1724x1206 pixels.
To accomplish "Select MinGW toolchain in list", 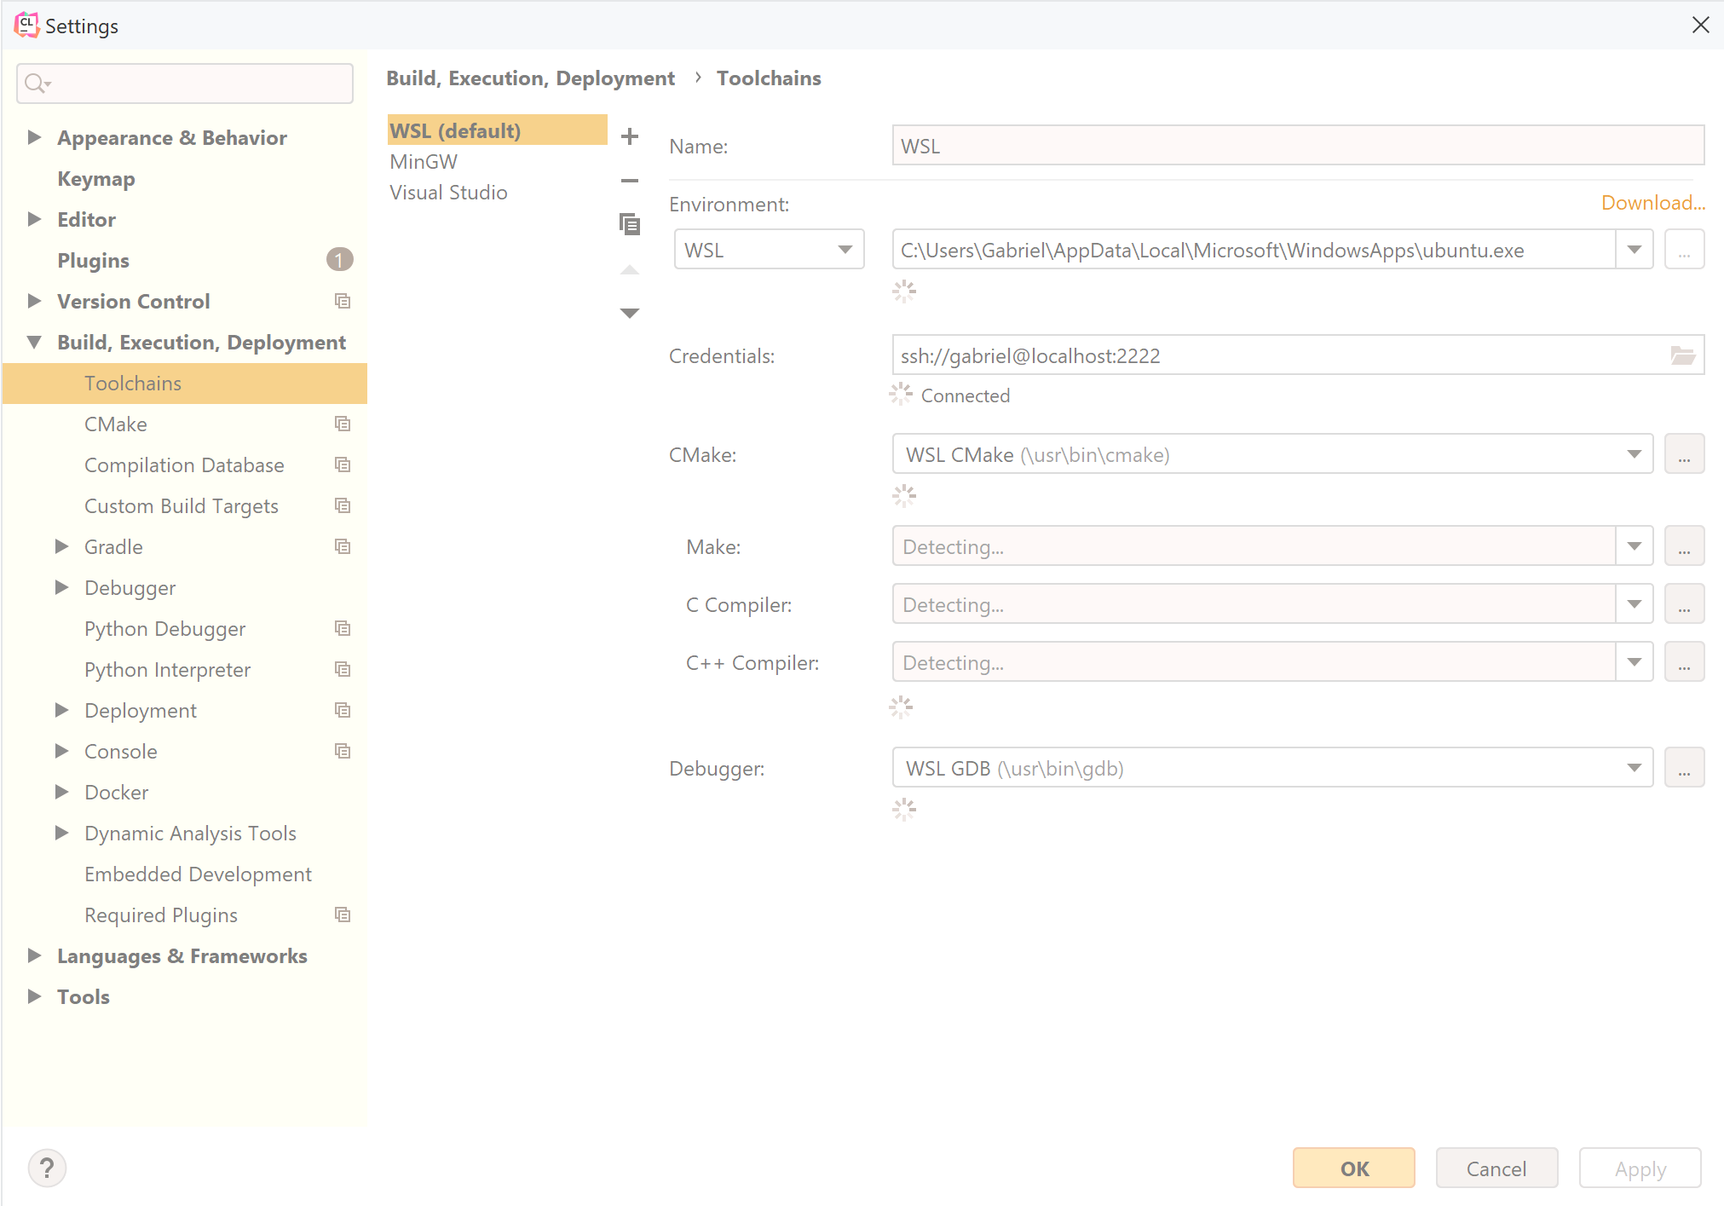I will pyautogui.click(x=424, y=161).
